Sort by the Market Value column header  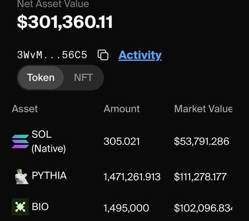click(x=203, y=109)
